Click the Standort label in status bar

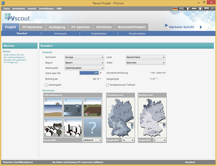[190, 162]
